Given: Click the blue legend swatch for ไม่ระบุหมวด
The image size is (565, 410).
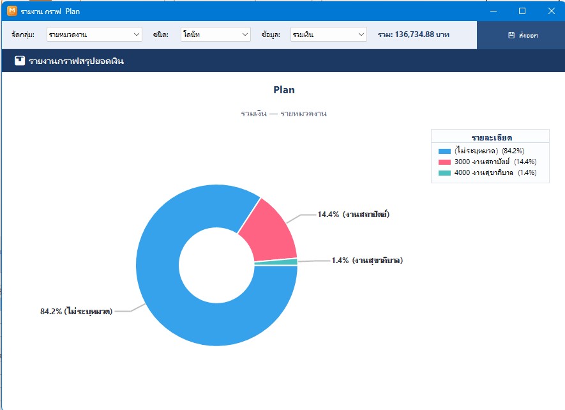Looking at the screenshot, I should click(444, 151).
